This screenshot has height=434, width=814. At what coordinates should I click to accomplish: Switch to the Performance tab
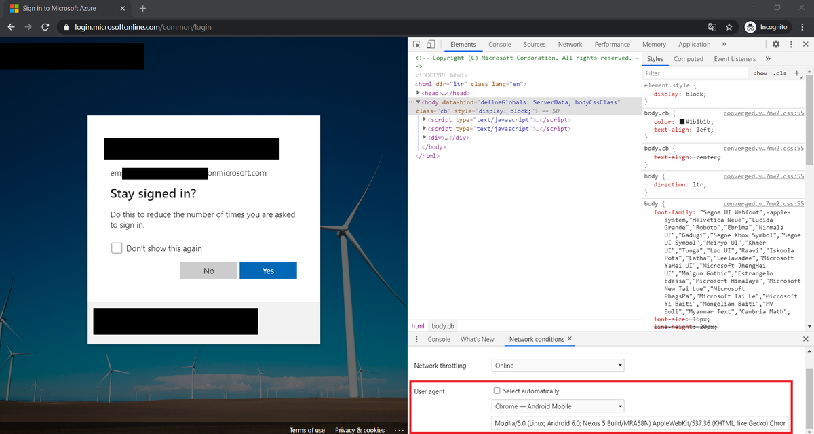pyautogui.click(x=613, y=44)
